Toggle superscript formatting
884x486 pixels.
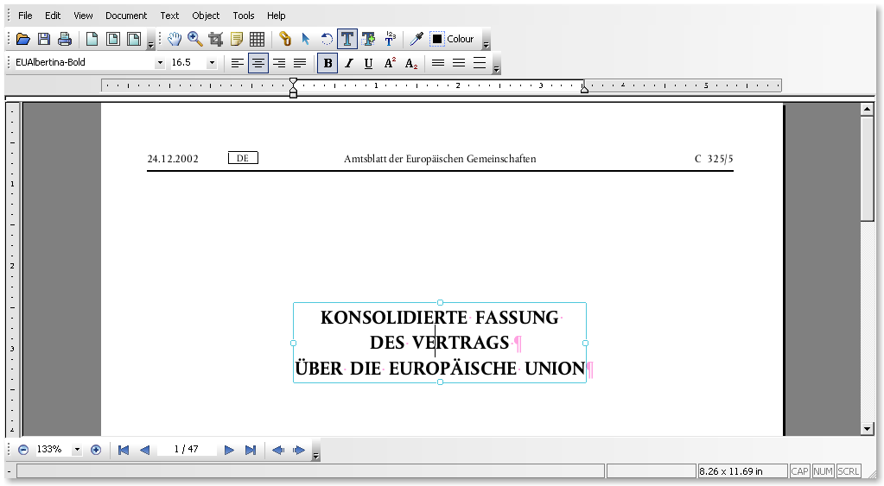coord(390,63)
